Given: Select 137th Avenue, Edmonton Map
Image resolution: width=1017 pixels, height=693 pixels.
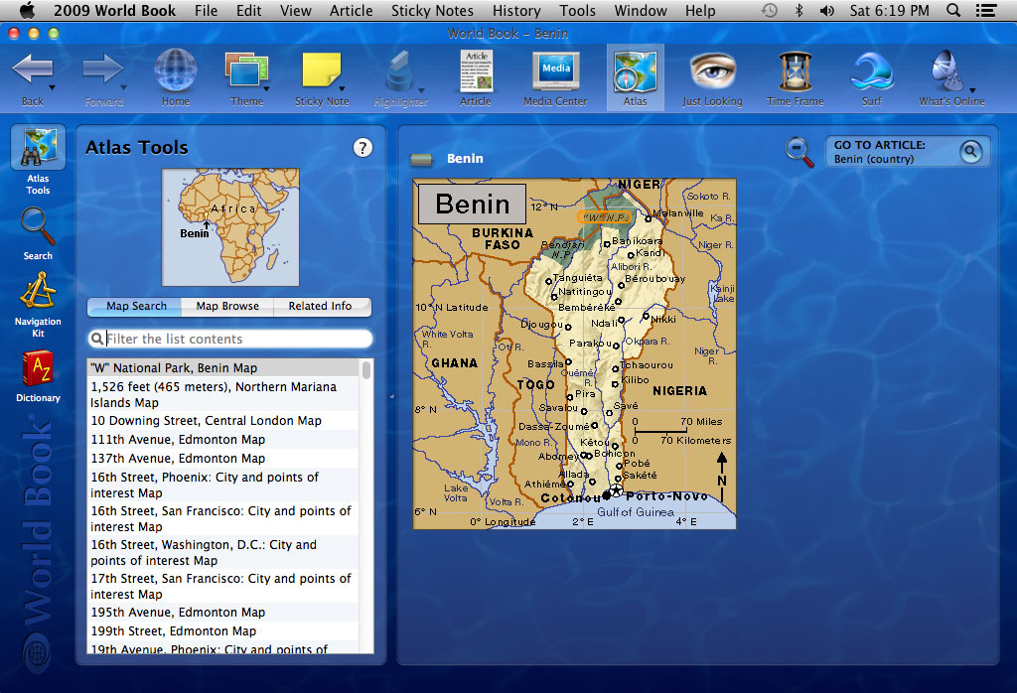Looking at the screenshot, I should pos(223,459).
